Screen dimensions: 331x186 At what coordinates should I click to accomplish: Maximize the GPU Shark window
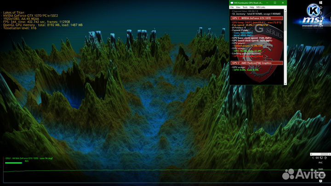point(275,3)
